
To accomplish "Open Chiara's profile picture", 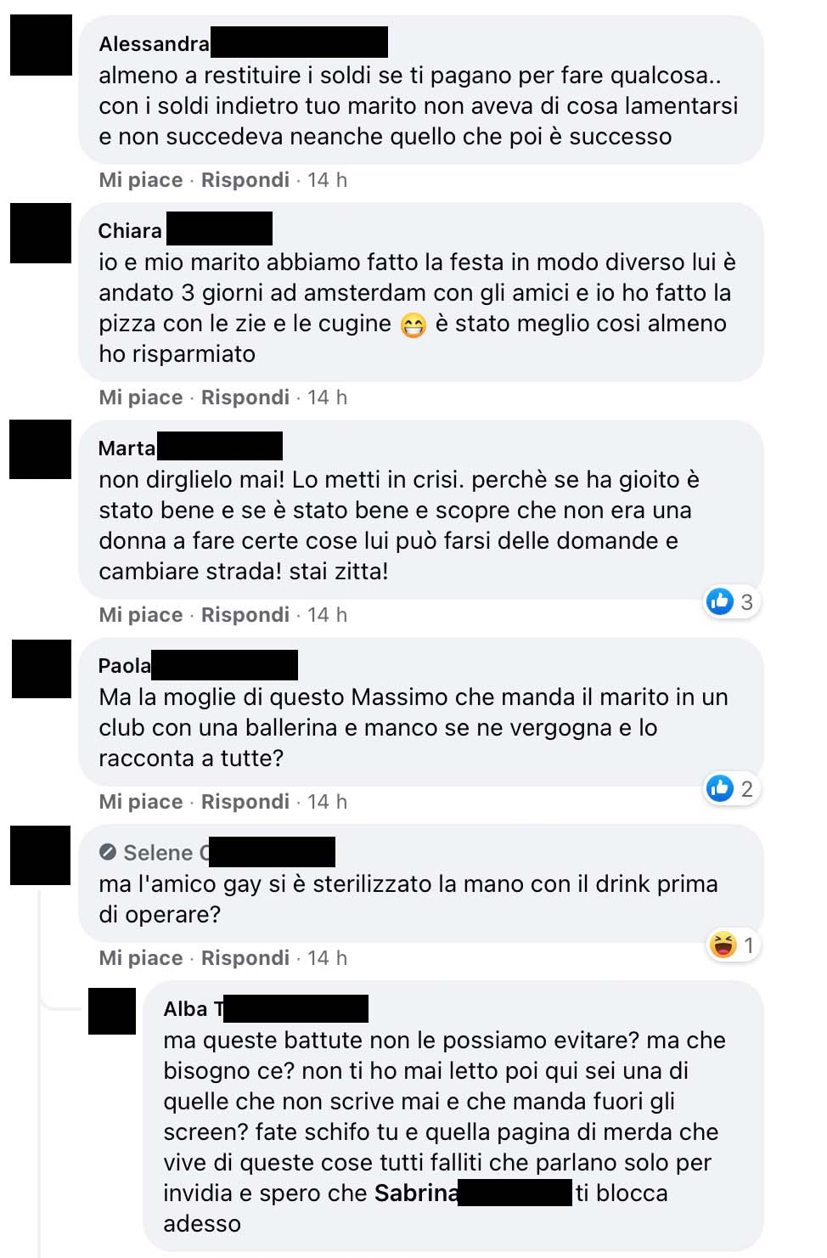I will pos(41,233).
